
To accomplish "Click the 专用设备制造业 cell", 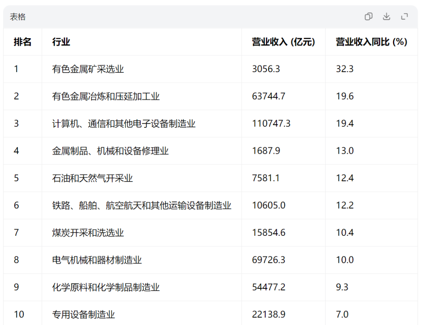I will coord(83,314).
